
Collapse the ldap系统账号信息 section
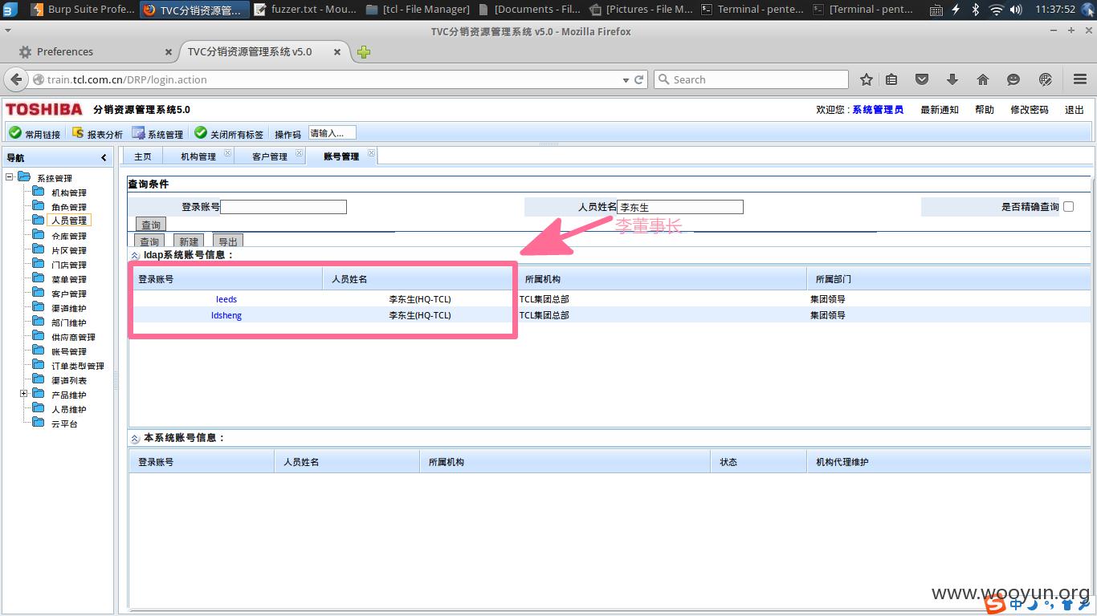tap(135, 256)
